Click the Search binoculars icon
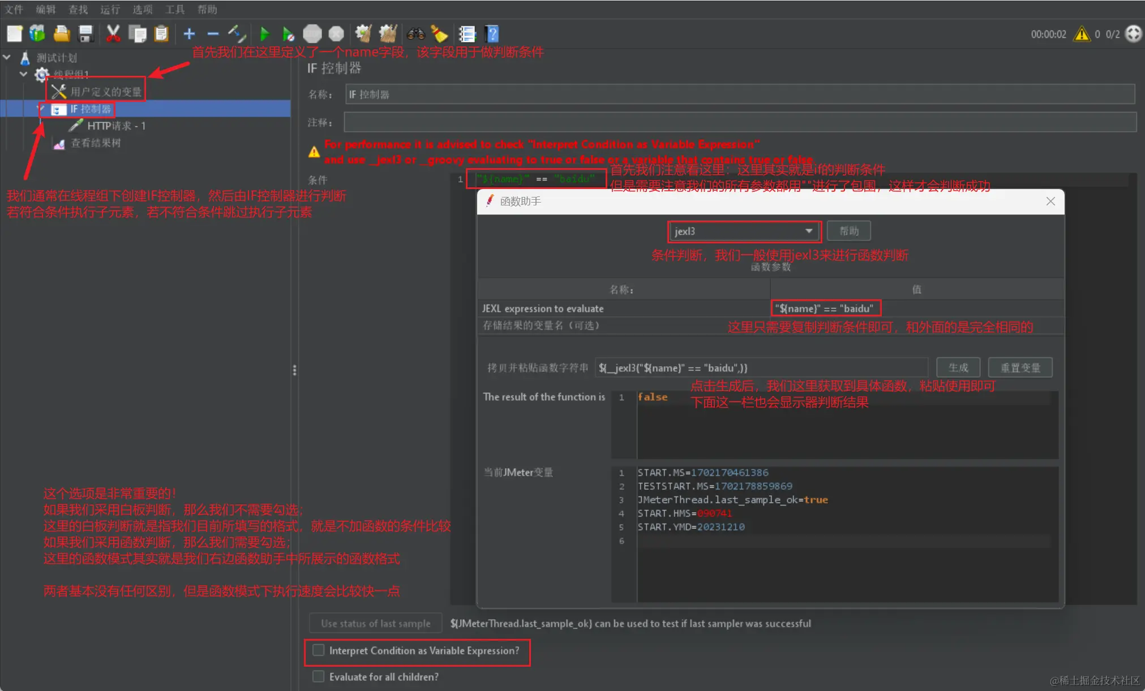 [x=415, y=34]
